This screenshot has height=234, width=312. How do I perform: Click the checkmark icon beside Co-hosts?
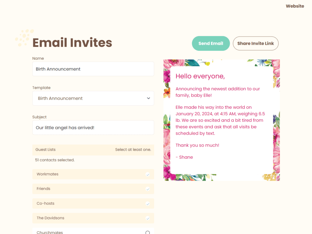pyautogui.click(x=148, y=204)
